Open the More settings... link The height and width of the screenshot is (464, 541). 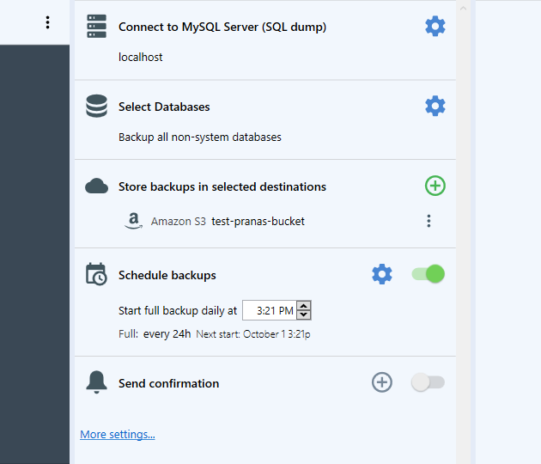click(x=118, y=434)
